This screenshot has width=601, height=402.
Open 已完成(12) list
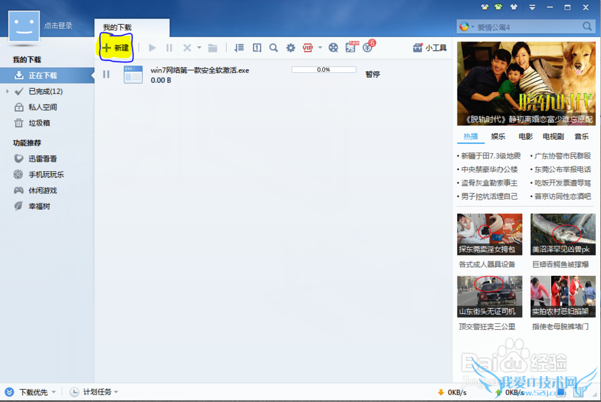[x=45, y=91]
